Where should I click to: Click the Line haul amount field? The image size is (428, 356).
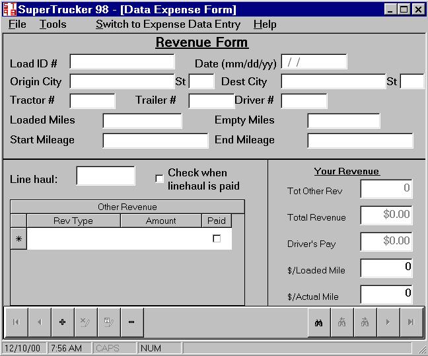coord(106,176)
